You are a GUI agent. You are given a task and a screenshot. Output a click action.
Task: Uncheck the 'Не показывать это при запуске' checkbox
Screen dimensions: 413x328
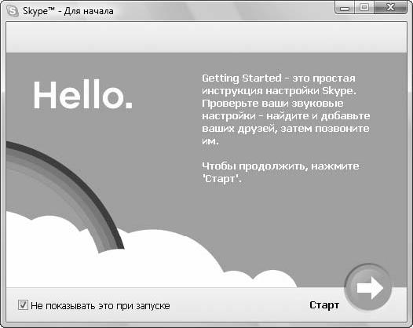(x=23, y=305)
